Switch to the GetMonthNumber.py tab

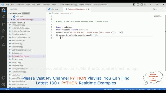(77, 9)
